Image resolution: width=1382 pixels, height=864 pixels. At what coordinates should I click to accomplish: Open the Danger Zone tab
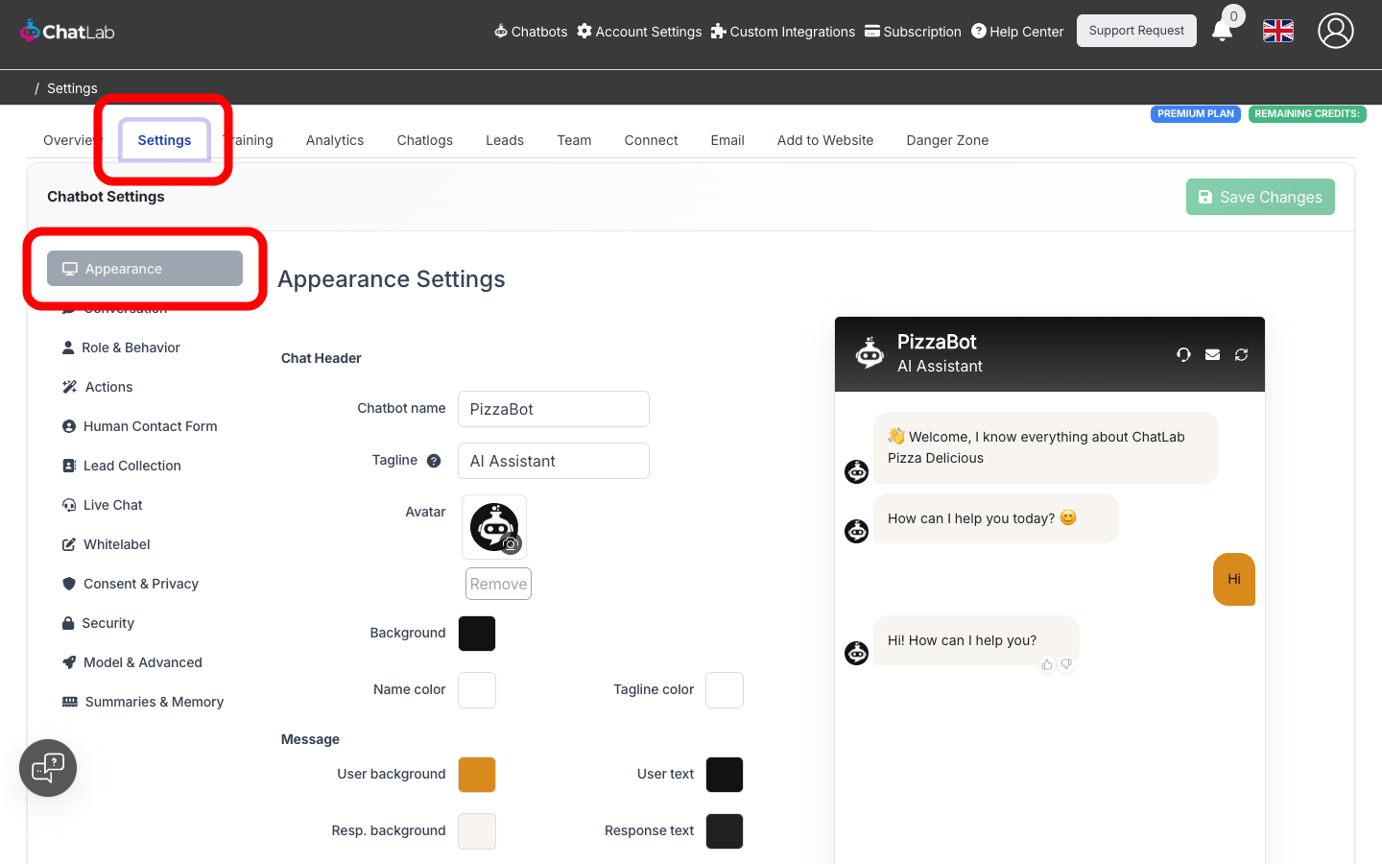click(x=946, y=140)
